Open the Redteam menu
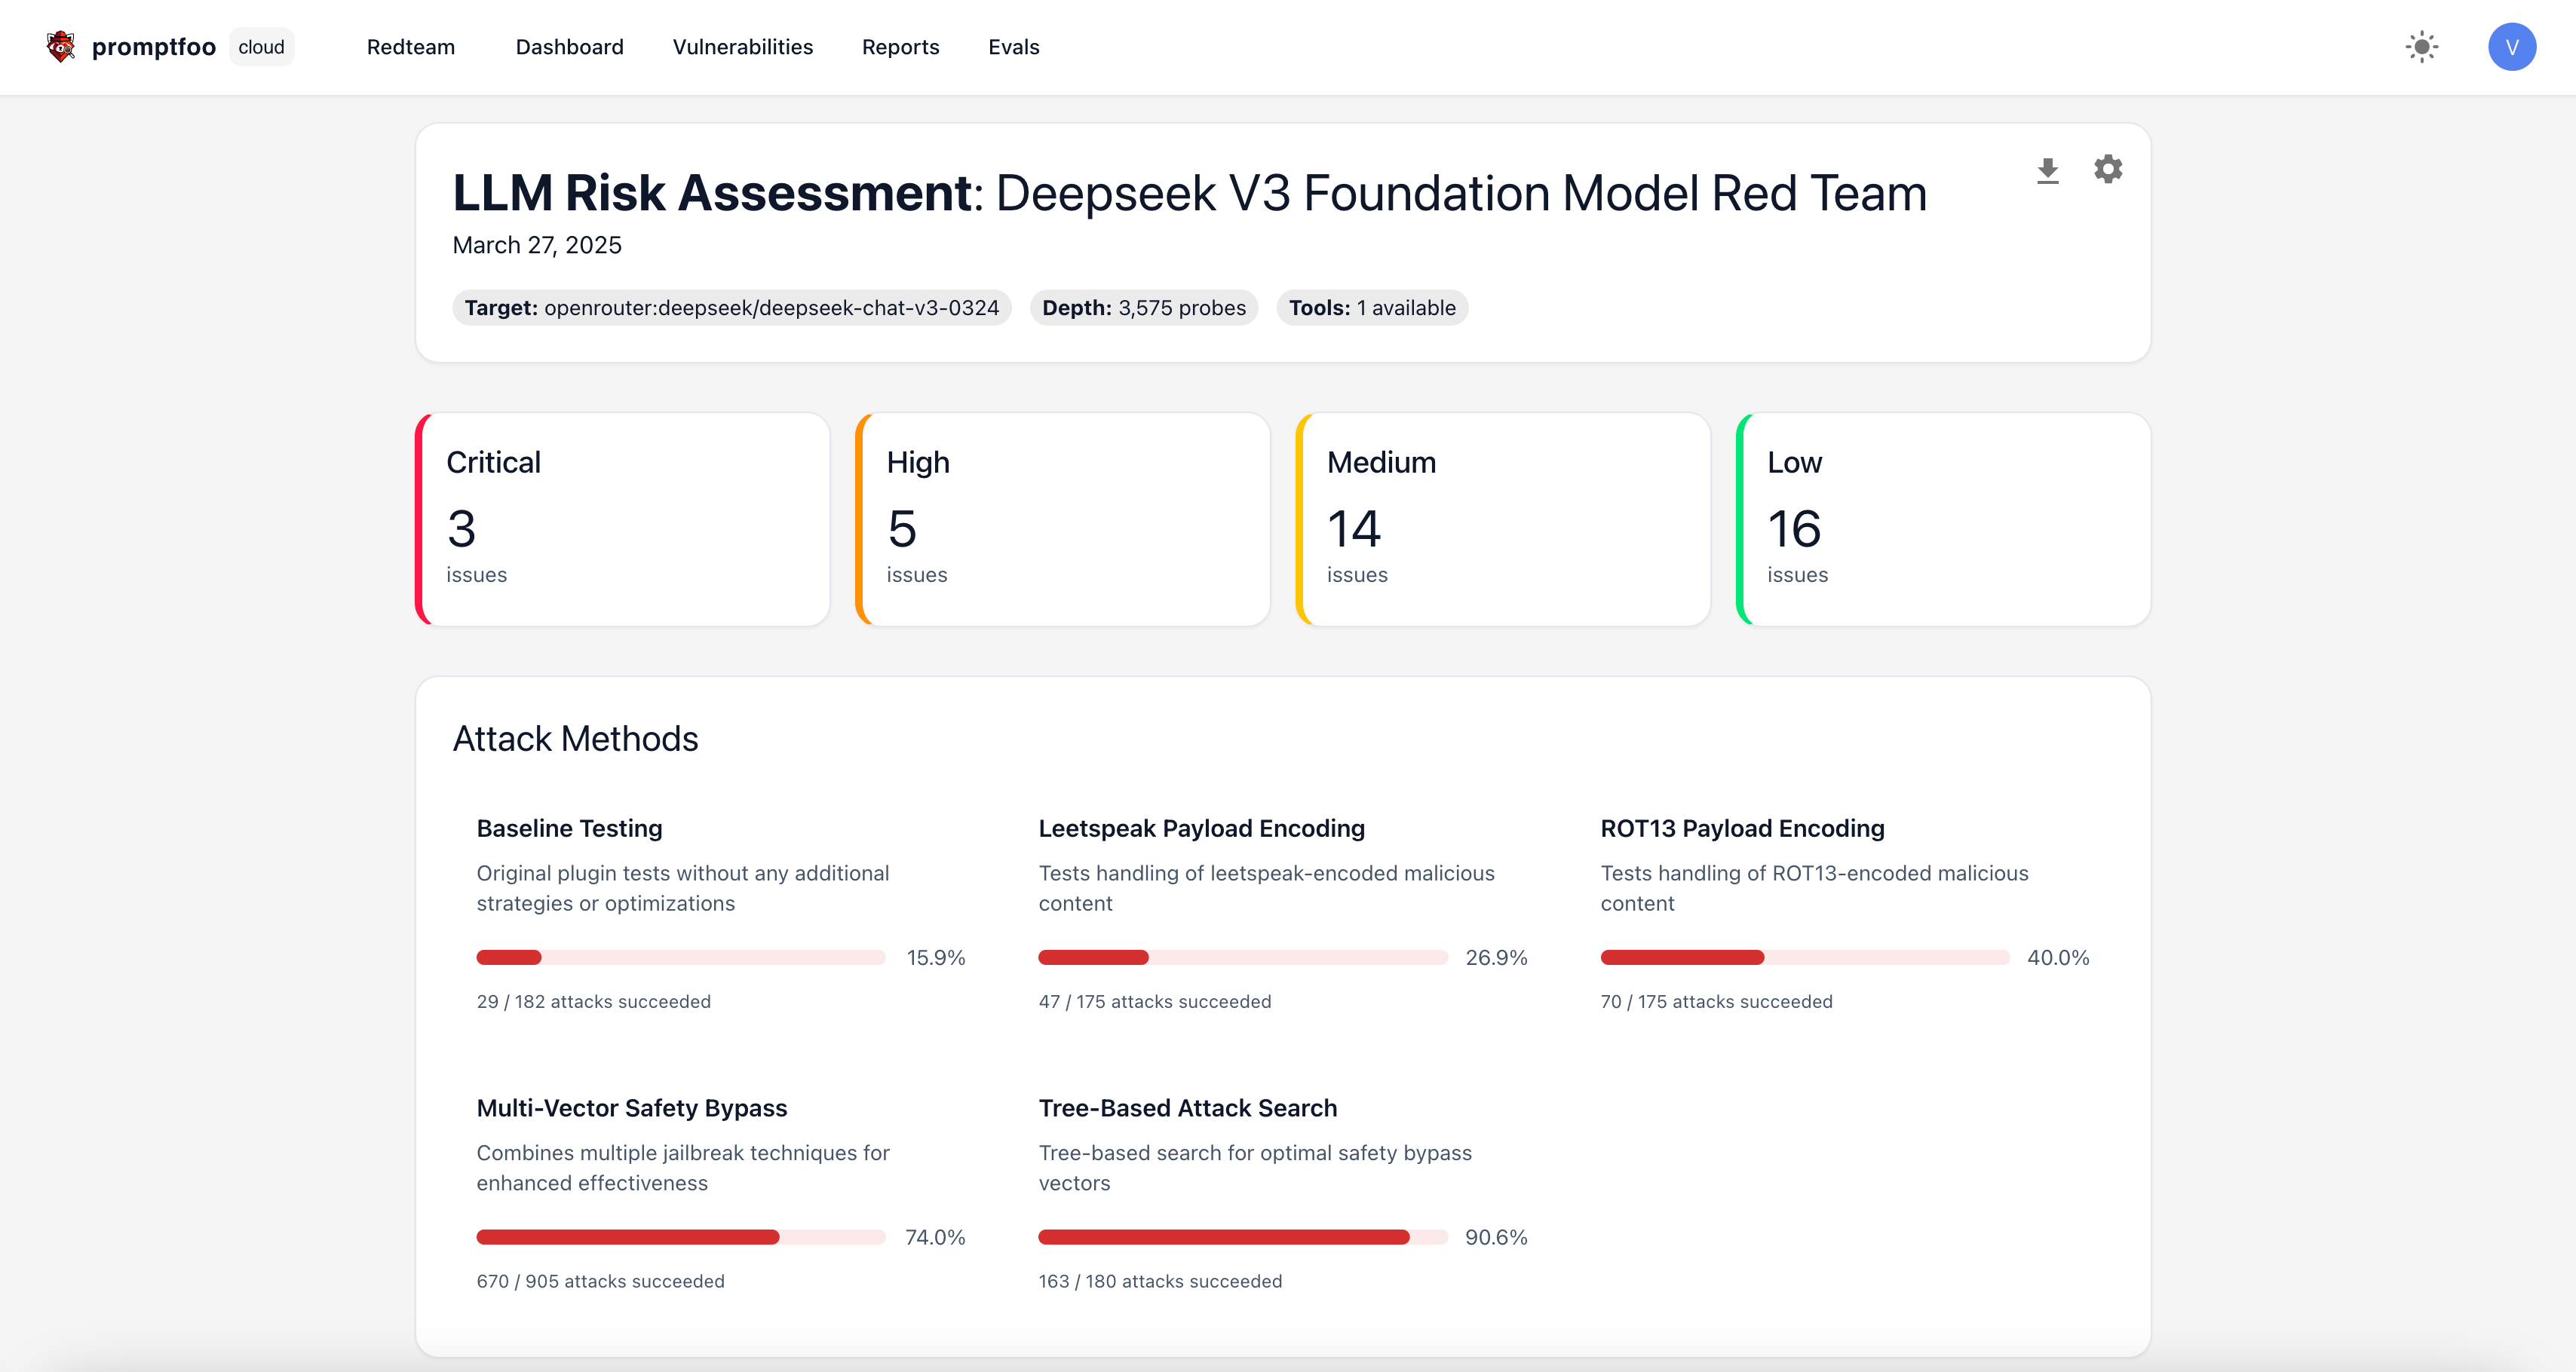The height and width of the screenshot is (1372, 2576). [411, 46]
